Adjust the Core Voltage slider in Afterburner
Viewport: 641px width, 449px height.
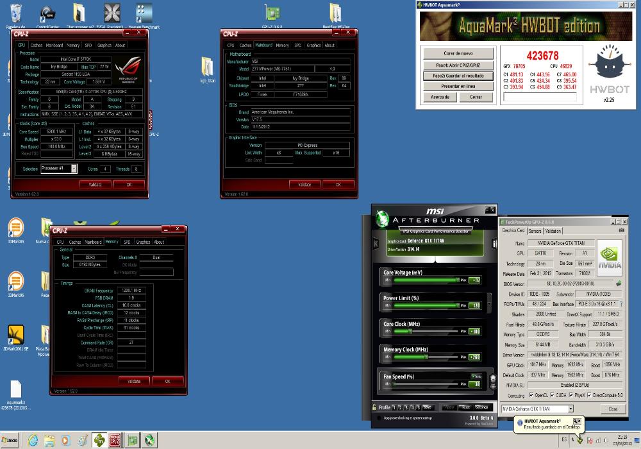(425, 280)
